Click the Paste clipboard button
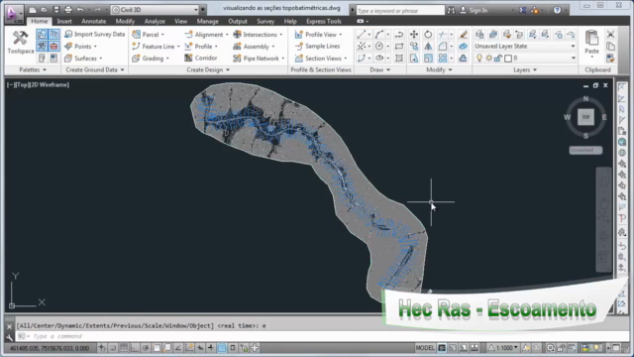Viewport: 634px width, 357px height. tap(591, 42)
